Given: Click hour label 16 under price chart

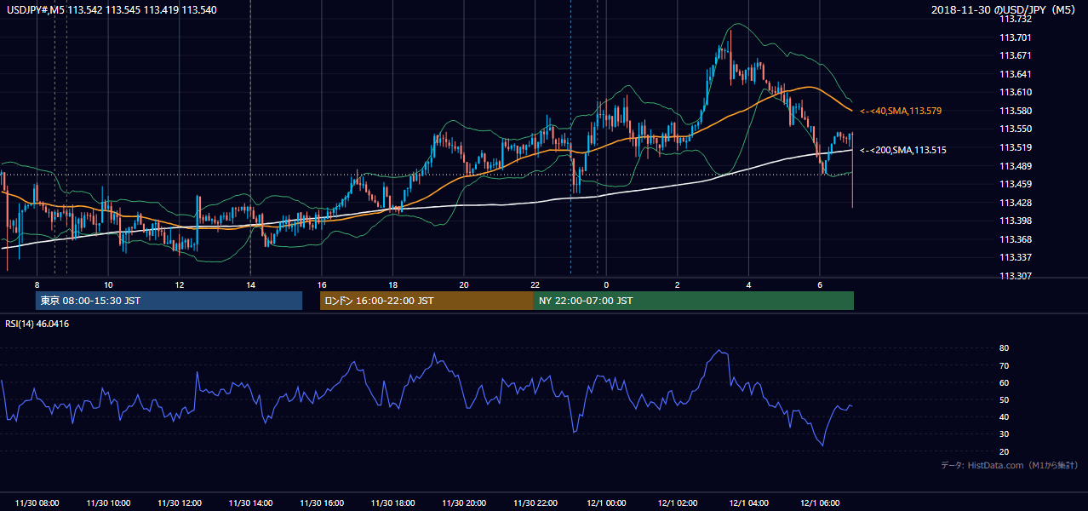Looking at the screenshot, I should pyautogui.click(x=322, y=284).
